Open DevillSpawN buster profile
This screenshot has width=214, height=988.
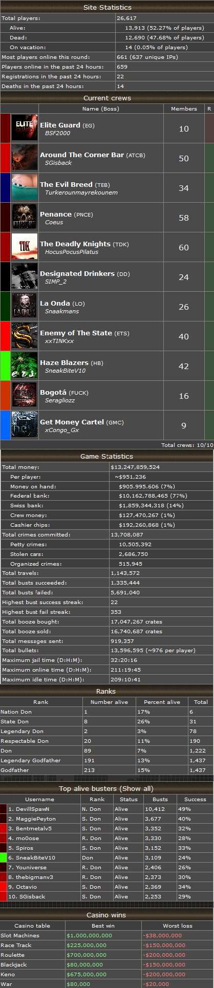[32, 809]
